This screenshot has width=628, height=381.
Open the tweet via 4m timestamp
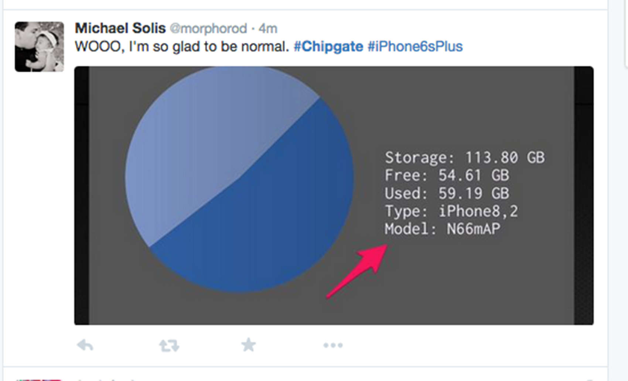[268, 28]
